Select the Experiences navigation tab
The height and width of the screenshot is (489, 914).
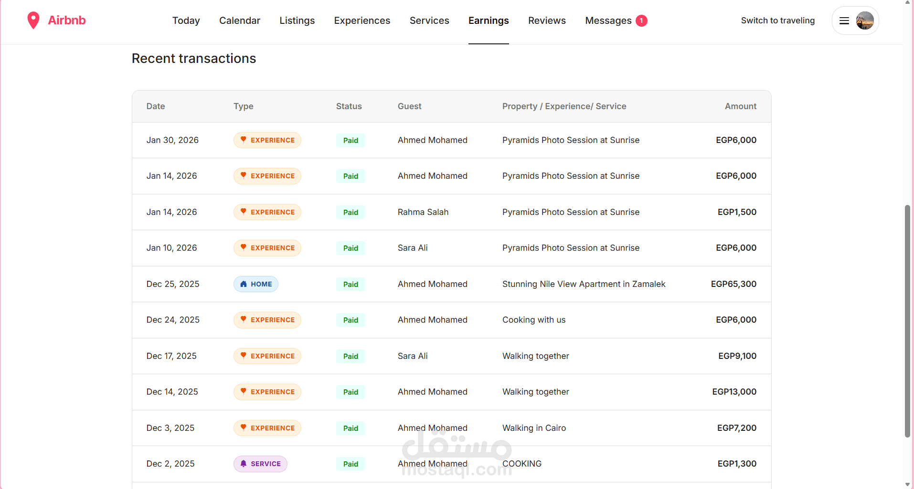362,20
